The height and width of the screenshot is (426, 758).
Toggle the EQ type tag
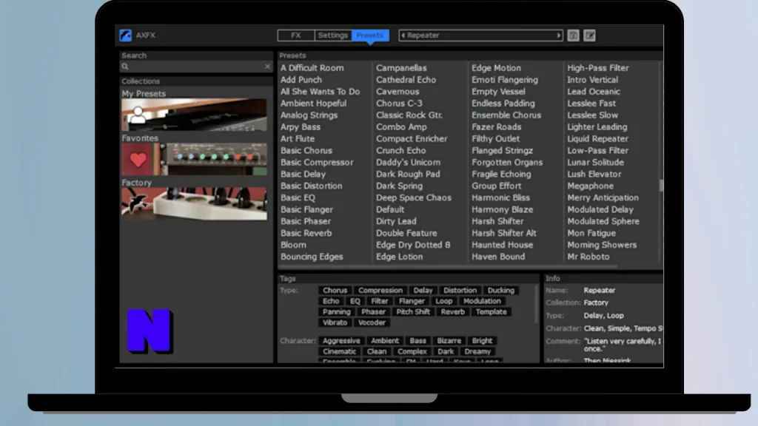[355, 301]
